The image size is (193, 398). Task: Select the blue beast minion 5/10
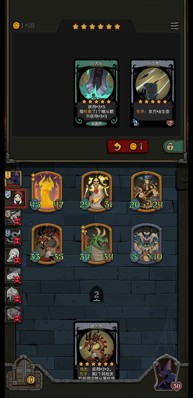(146, 243)
